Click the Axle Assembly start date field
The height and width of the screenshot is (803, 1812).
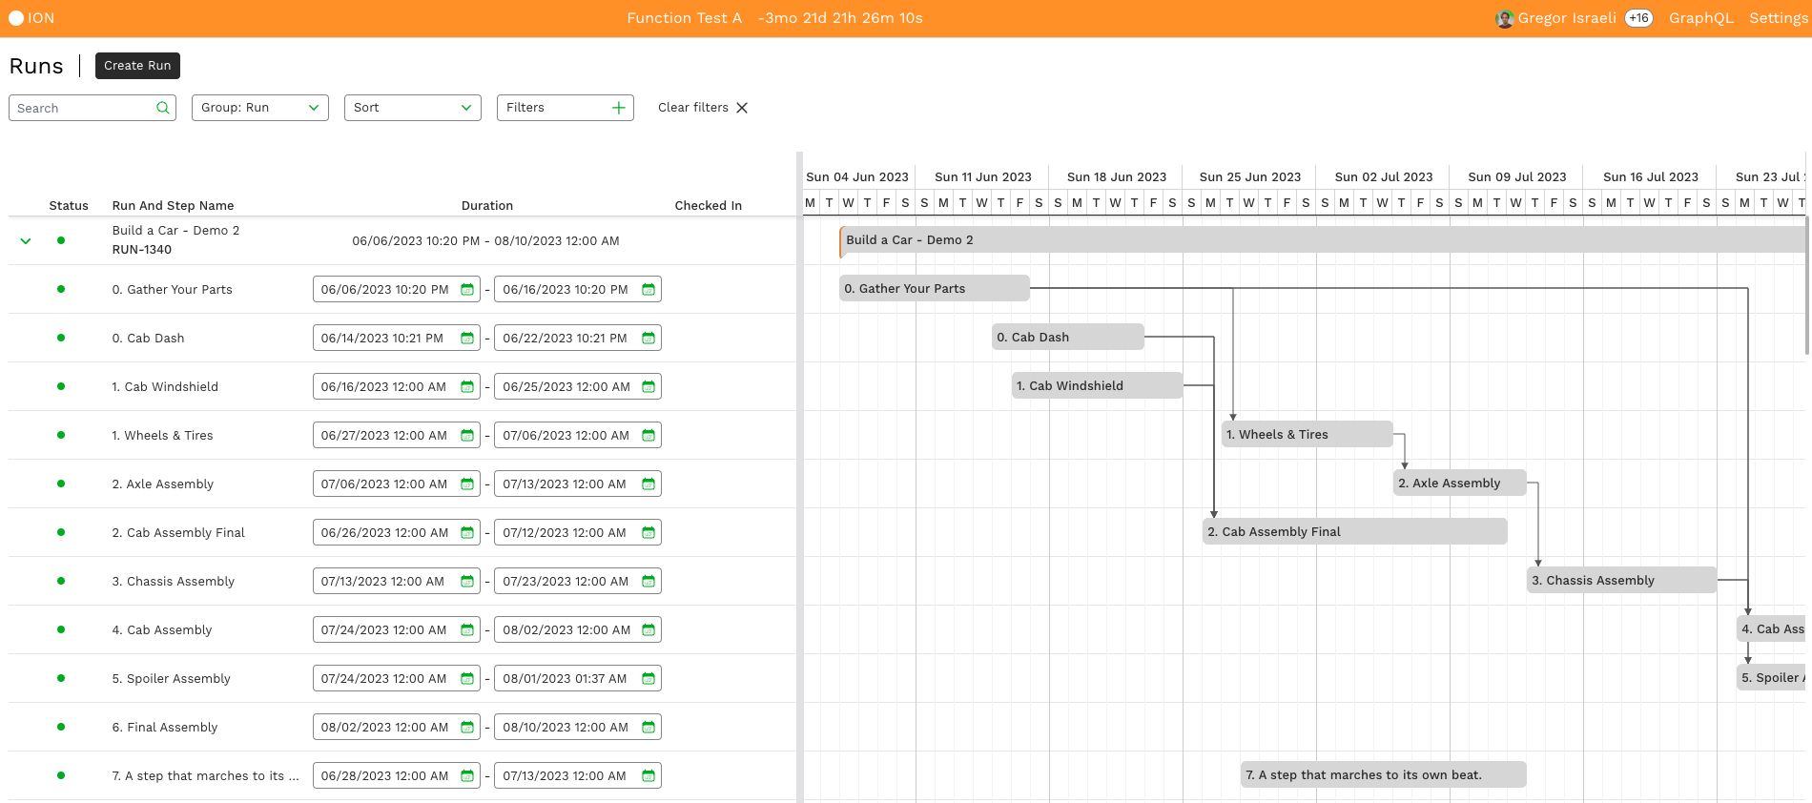(x=384, y=484)
